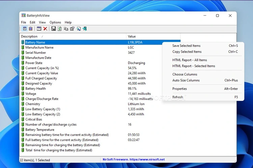Pick Auto Size Columns from context menu
This screenshot has width=253, height=168.
tap(203, 80)
